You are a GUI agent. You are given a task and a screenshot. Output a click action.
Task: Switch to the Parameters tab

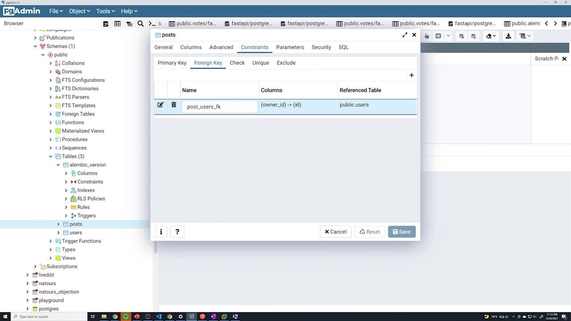click(x=290, y=47)
